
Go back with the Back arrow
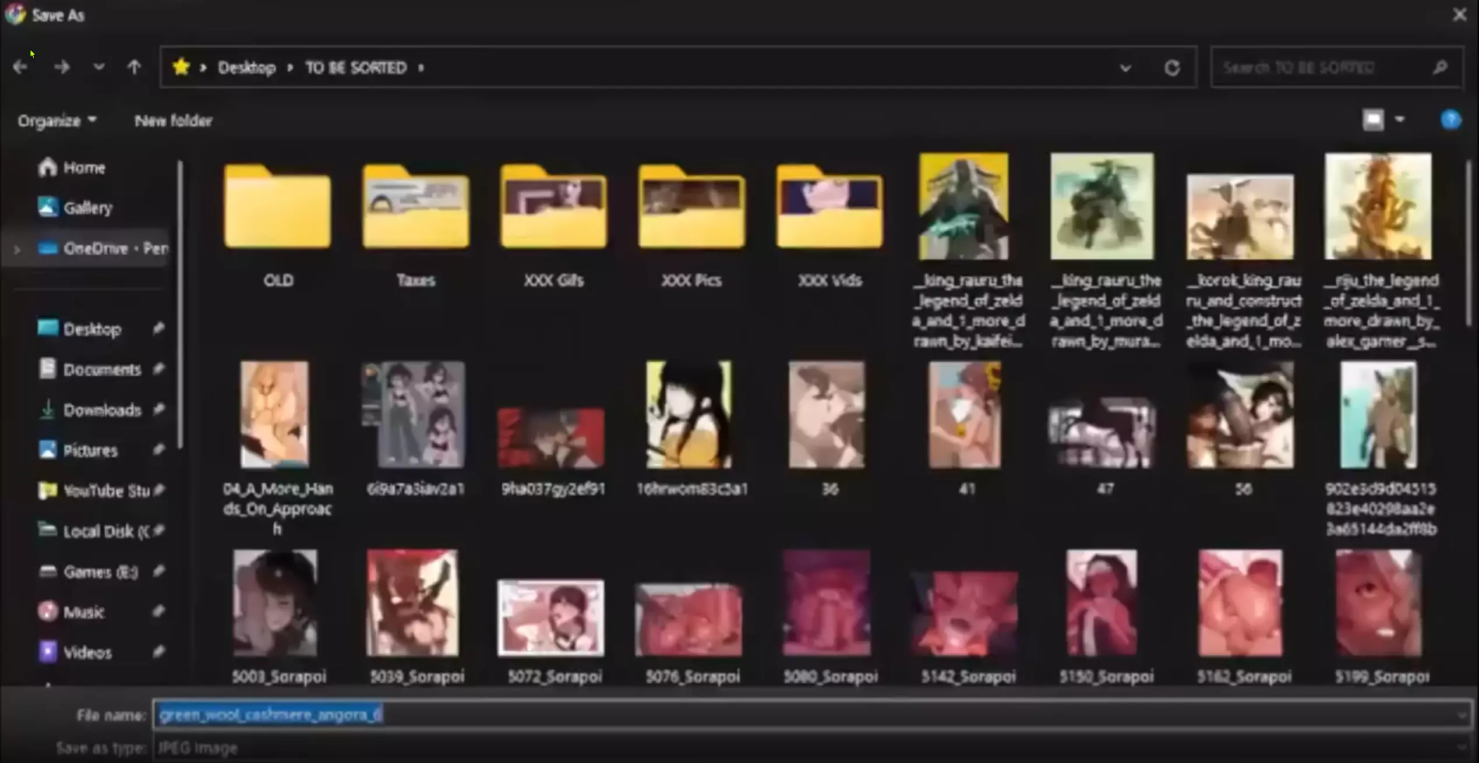tap(20, 68)
